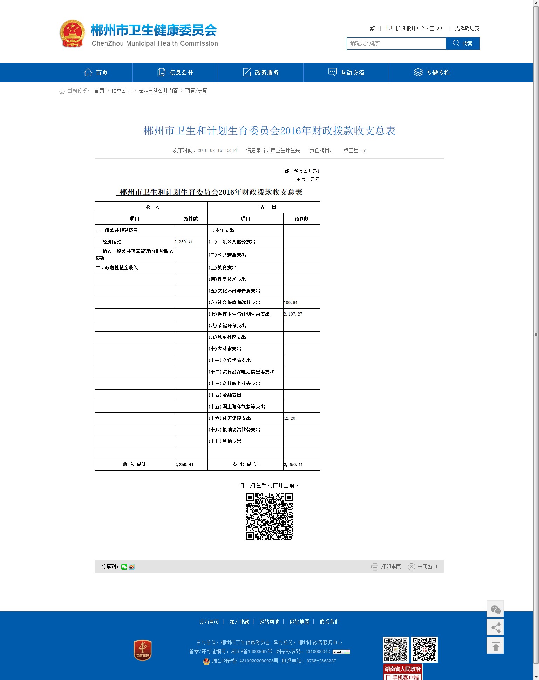Click the keyword search input field
The width and height of the screenshot is (539, 680).
[x=396, y=43]
